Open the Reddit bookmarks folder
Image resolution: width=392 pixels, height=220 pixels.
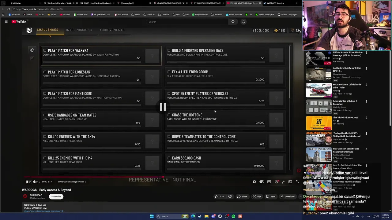click(136, 15)
